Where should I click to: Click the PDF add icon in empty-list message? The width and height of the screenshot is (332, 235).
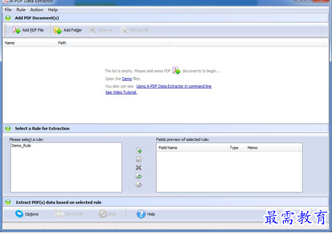(176, 70)
